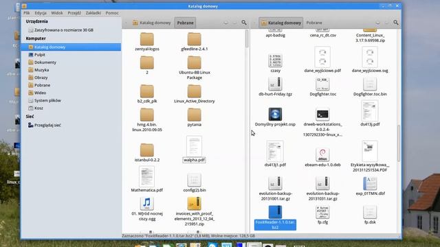440x247 pixels.
Task: Select db-hurt-Friday.tgz archive
Action: [x=275, y=84]
